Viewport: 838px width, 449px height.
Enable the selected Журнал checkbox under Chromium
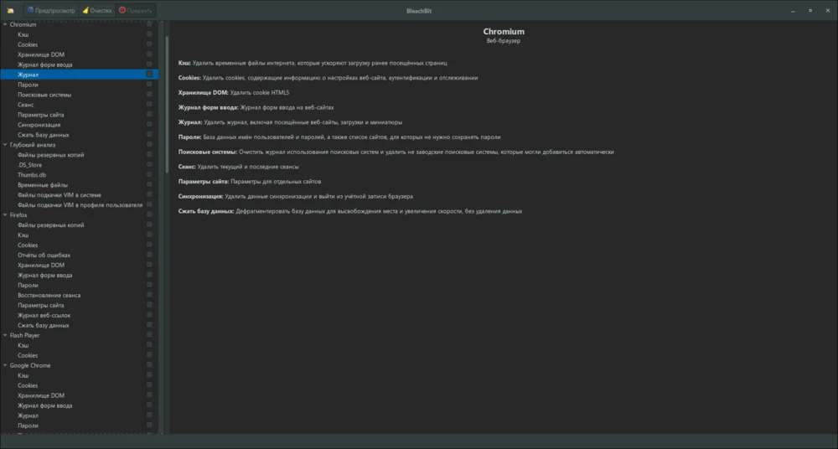click(x=149, y=75)
